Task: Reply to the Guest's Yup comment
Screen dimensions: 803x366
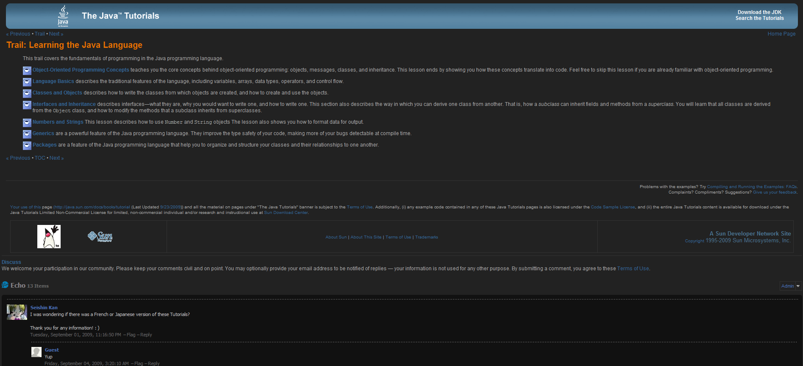Action: point(153,363)
